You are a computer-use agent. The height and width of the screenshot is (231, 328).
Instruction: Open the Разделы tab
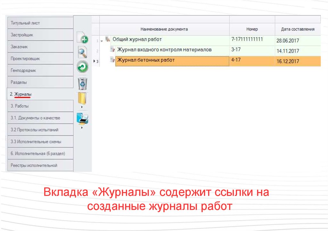(x=40, y=82)
